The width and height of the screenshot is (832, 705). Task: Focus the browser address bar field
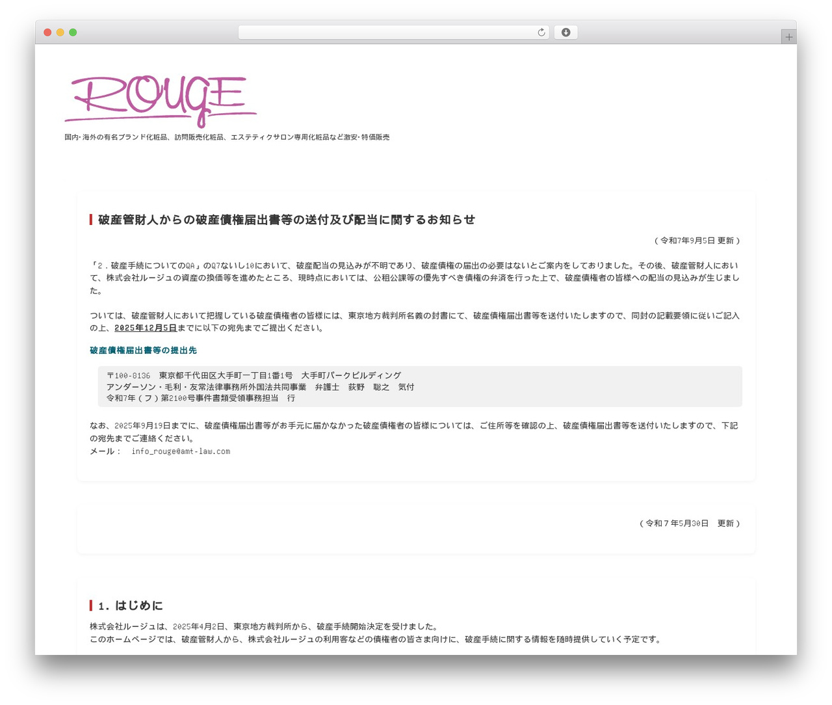[393, 33]
